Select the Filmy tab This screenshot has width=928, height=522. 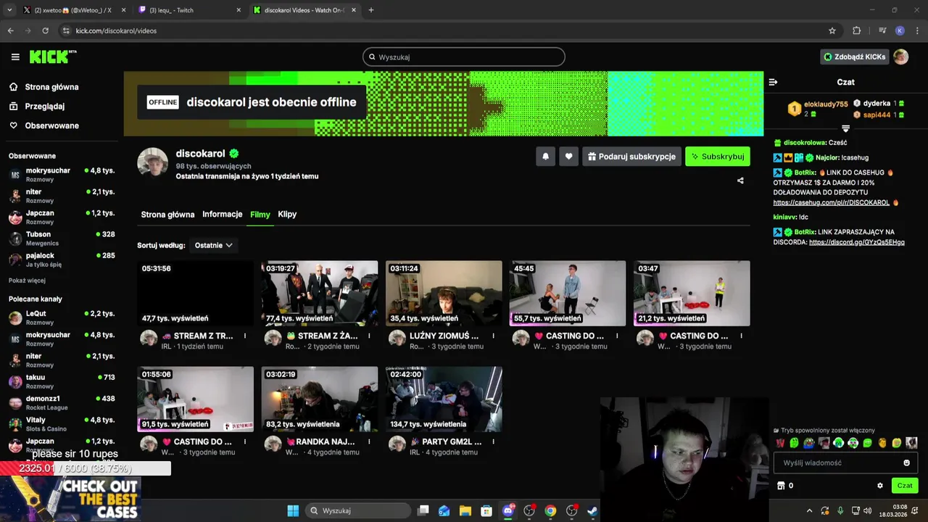[x=260, y=215]
